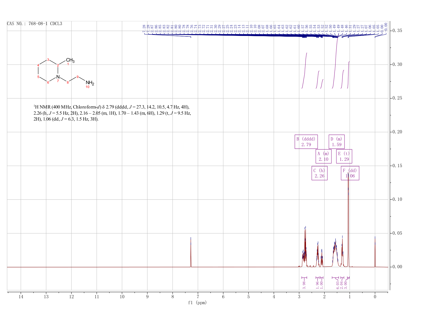Select the F (dd) 1.06 multiplet box

pyautogui.click(x=350, y=173)
